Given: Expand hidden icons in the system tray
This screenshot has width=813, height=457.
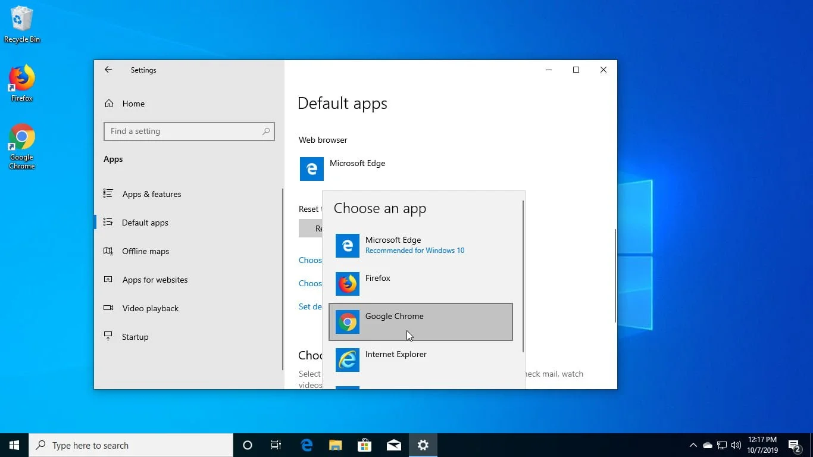Looking at the screenshot, I should tap(693, 445).
